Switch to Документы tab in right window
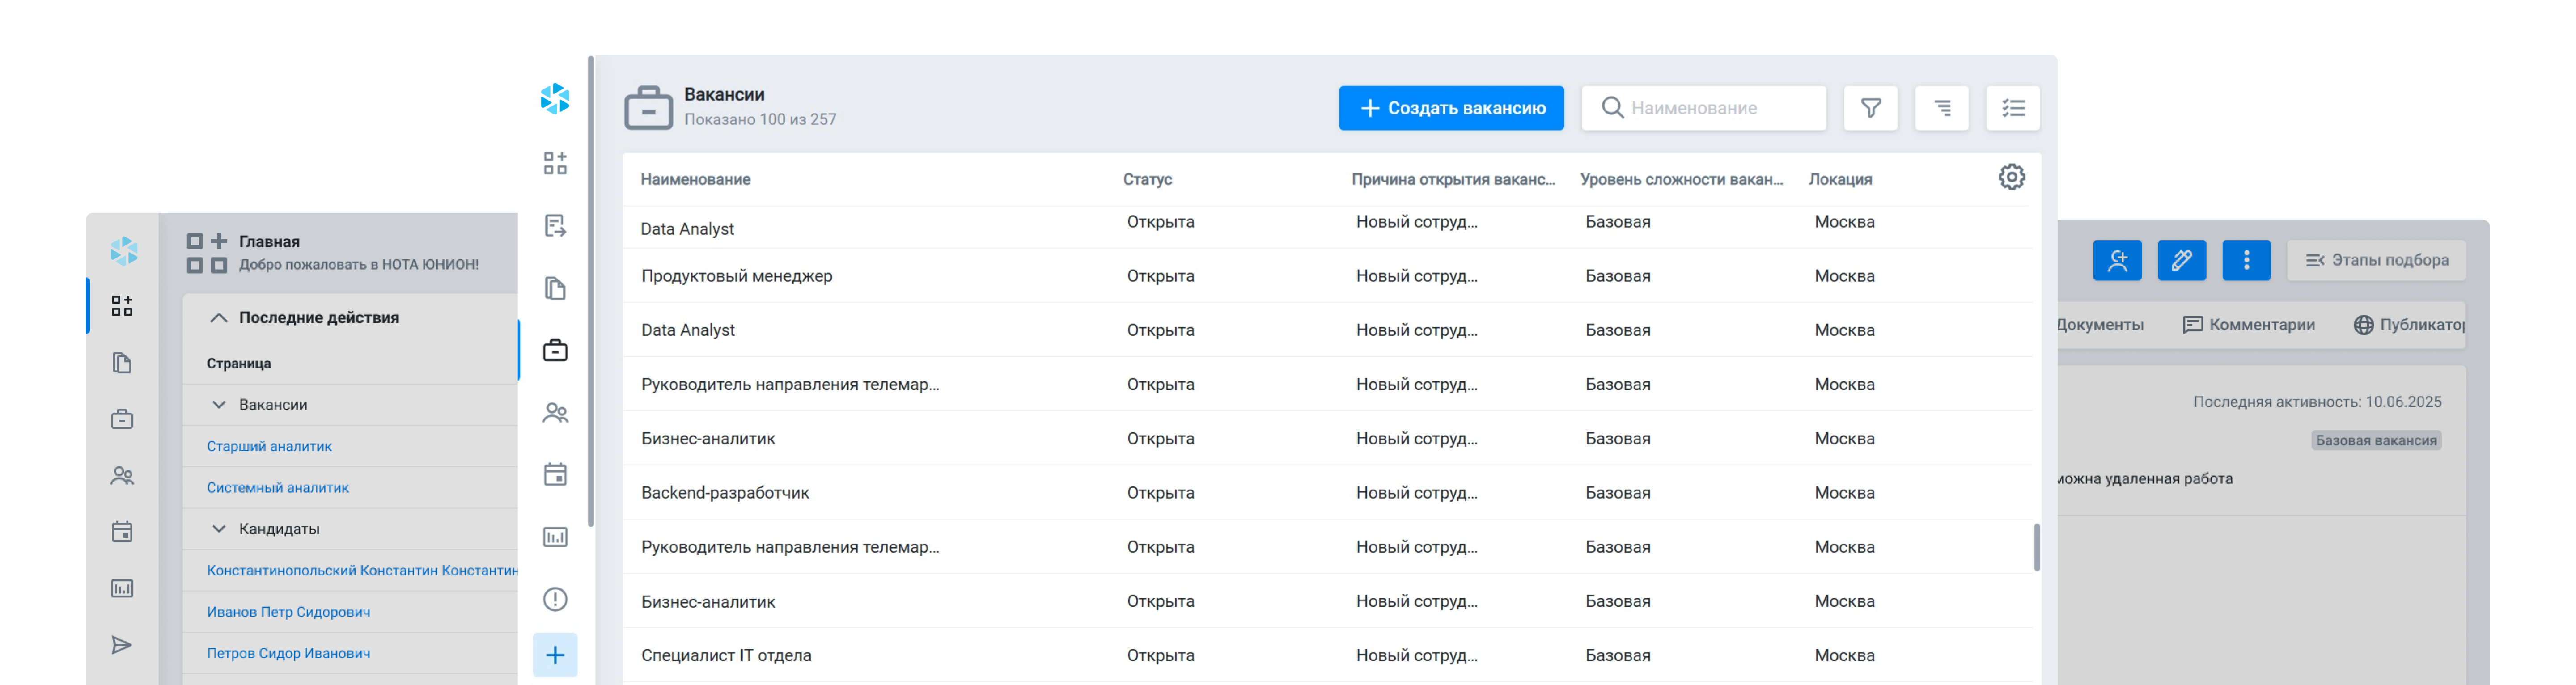The height and width of the screenshot is (685, 2576). 2101,324
